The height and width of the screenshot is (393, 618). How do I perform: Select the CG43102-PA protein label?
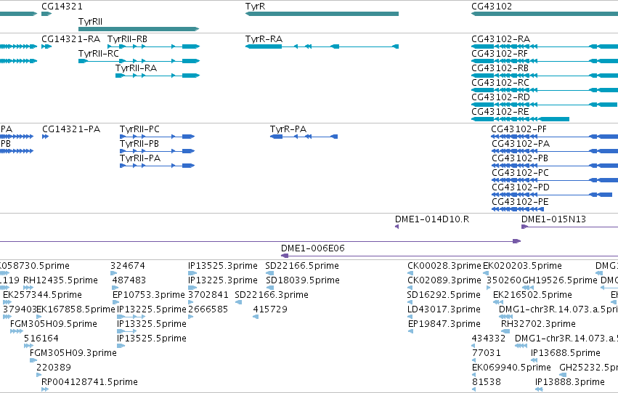tap(520, 144)
